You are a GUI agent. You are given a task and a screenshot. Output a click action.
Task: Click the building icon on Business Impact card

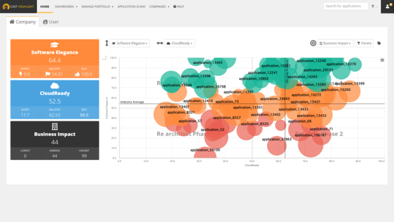54,126
